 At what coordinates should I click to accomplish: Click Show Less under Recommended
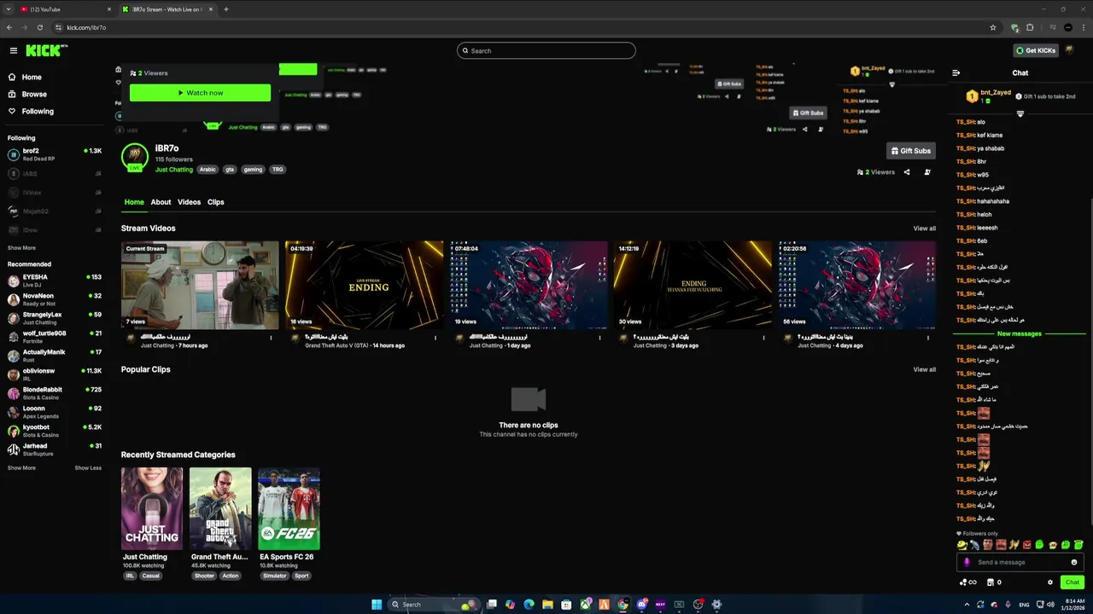tap(88, 467)
